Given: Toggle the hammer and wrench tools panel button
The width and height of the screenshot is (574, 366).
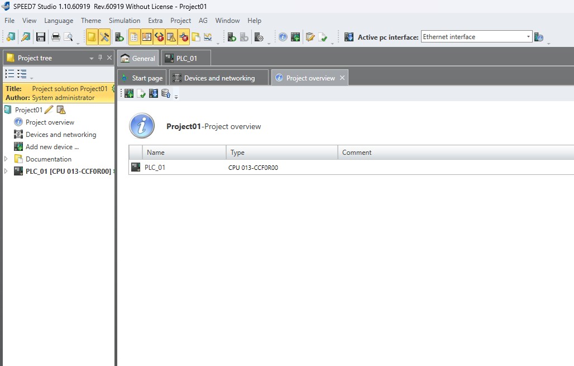Looking at the screenshot, I should [104, 37].
